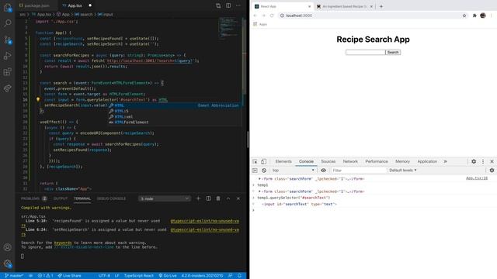The width and height of the screenshot is (497, 279).
Task: Kill the terminal with the trash icon
Action: pos(218,198)
